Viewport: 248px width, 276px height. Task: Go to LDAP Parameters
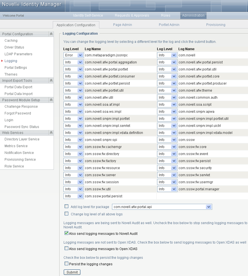pyautogui.click(x=18, y=54)
